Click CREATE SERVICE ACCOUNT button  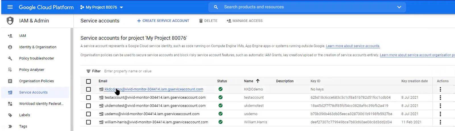coord(163,21)
